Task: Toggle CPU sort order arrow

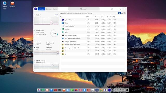Action: [x=93, y=17]
